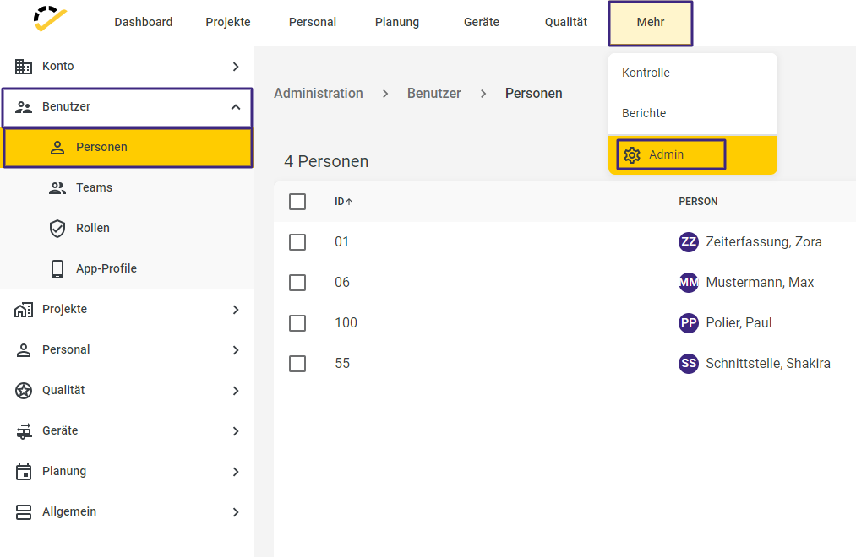Check the box for row ID 06
The image size is (856, 557).
pos(297,283)
